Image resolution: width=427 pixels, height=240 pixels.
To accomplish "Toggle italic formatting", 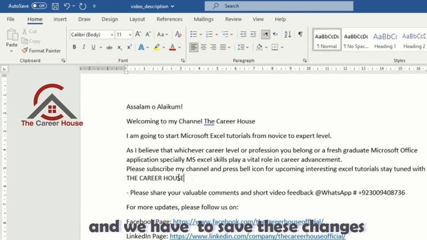I will pos(83,47).
